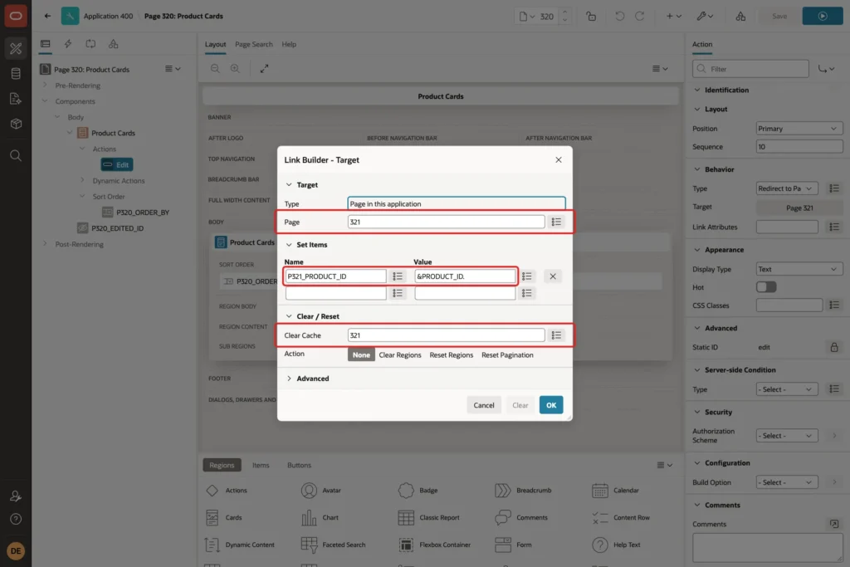850x567 pixels.
Task: Open the Application 400 icon
Action: (x=70, y=16)
